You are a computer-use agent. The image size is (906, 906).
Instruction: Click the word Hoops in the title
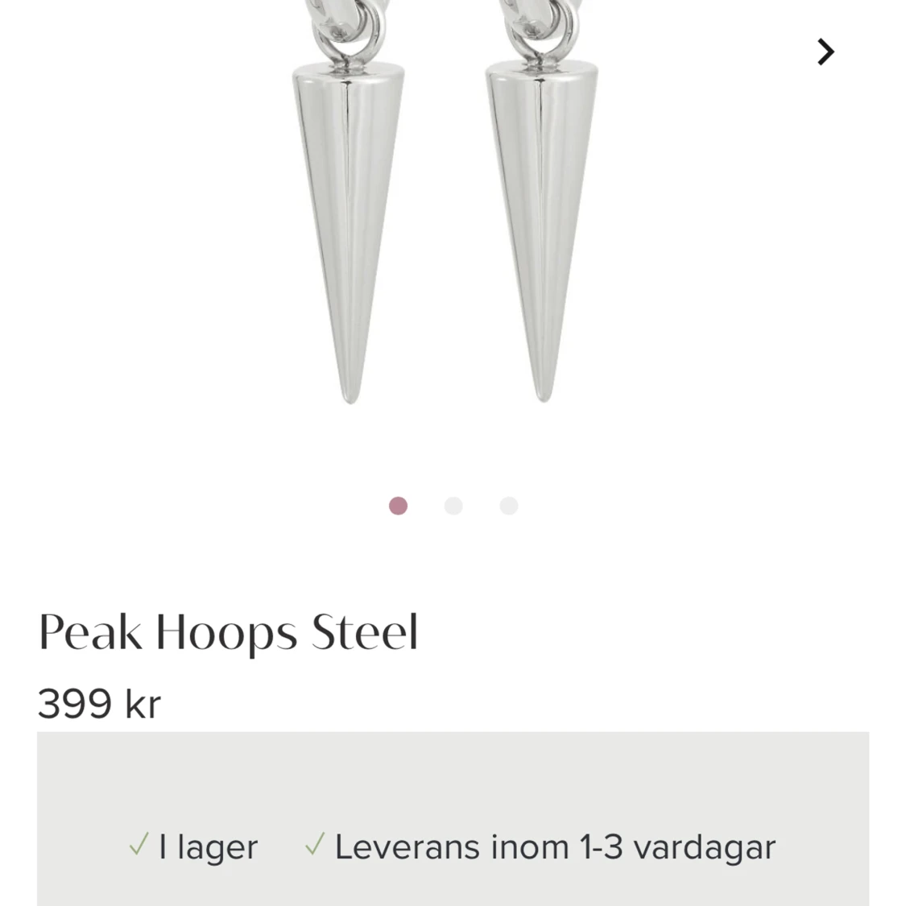(x=226, y=634)
